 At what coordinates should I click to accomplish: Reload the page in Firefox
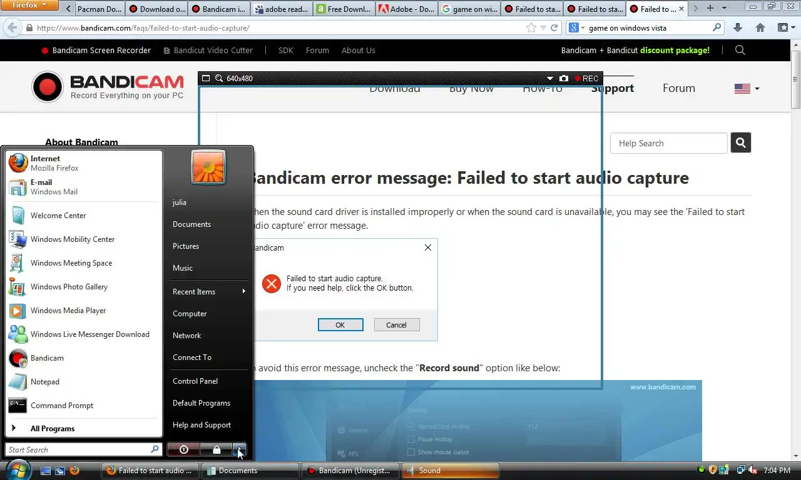pos(554,28)
